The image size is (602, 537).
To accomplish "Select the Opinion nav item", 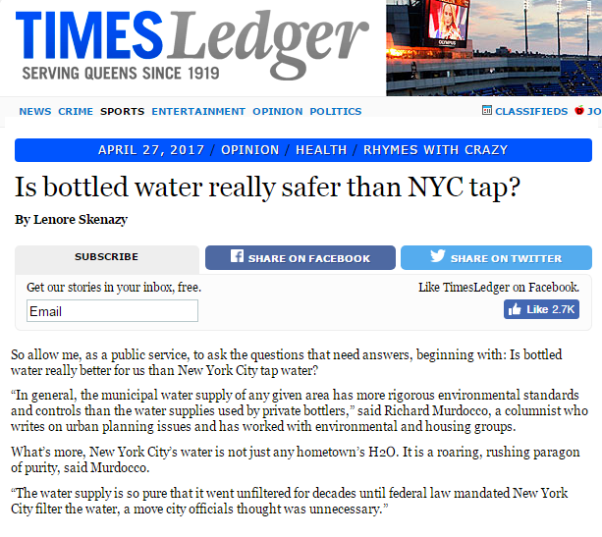I will click(x=278, y=111).
